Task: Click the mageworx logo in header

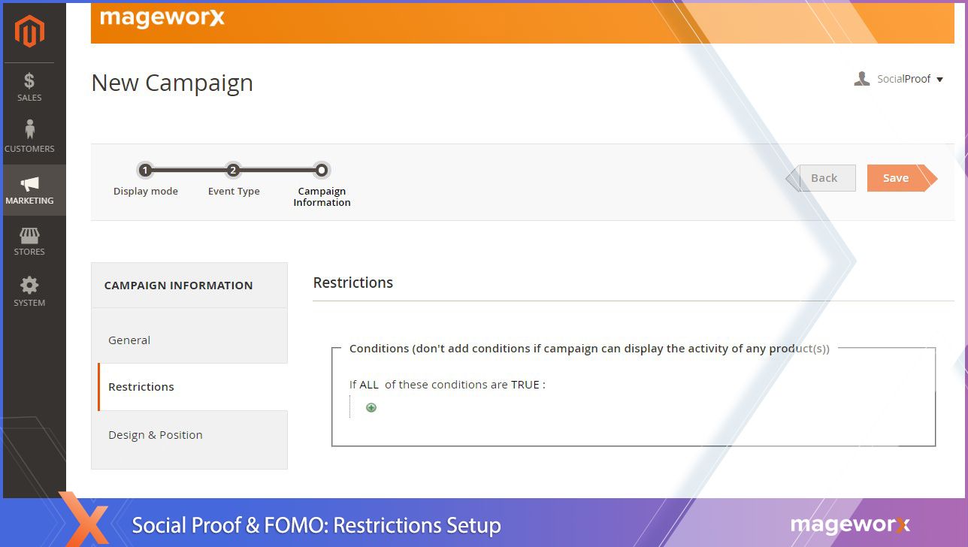Action: 162,18
